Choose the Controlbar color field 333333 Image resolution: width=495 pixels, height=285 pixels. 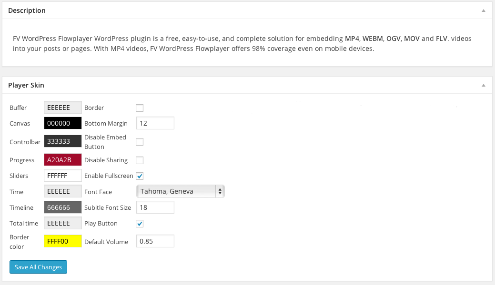click(x=63, y=141)
